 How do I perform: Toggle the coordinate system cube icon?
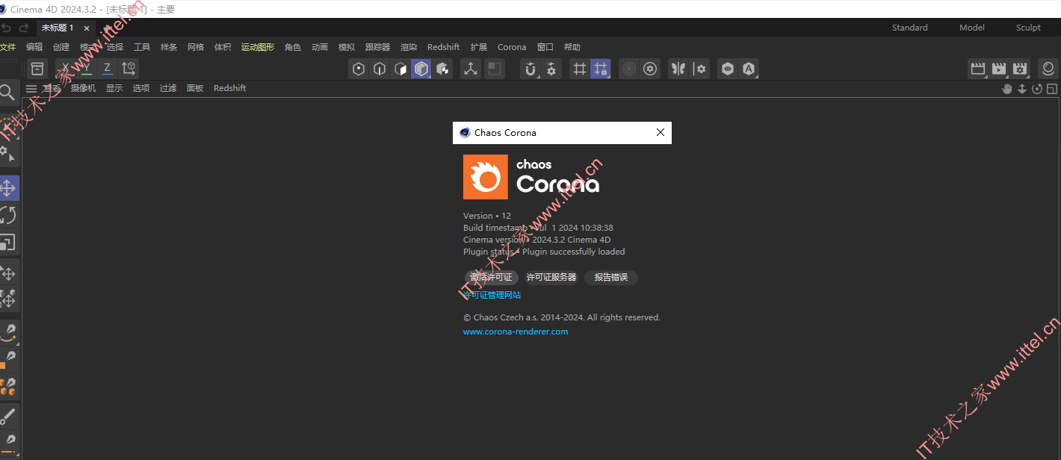point(129,69)
